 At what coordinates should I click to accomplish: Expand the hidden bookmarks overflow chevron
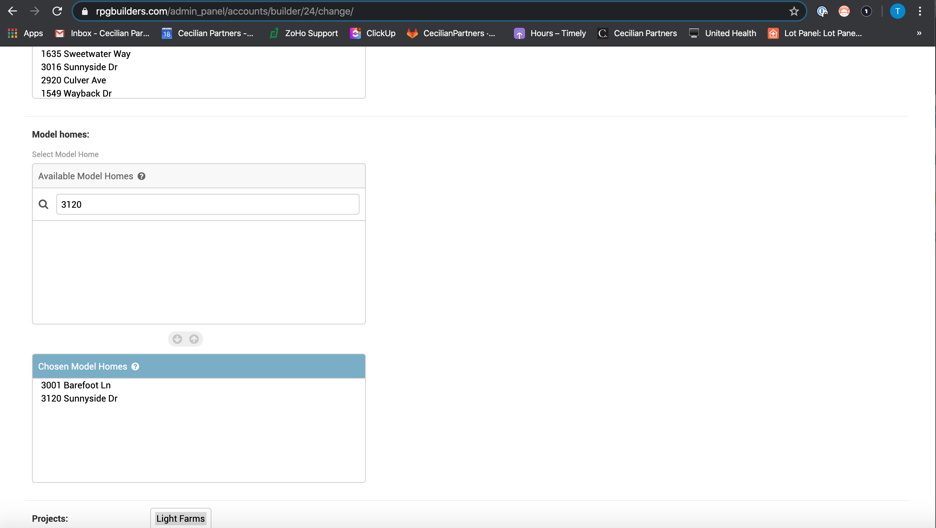[x=919, y=33]
